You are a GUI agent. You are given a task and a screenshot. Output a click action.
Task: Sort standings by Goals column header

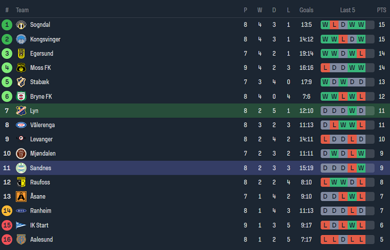coord(306,10)
